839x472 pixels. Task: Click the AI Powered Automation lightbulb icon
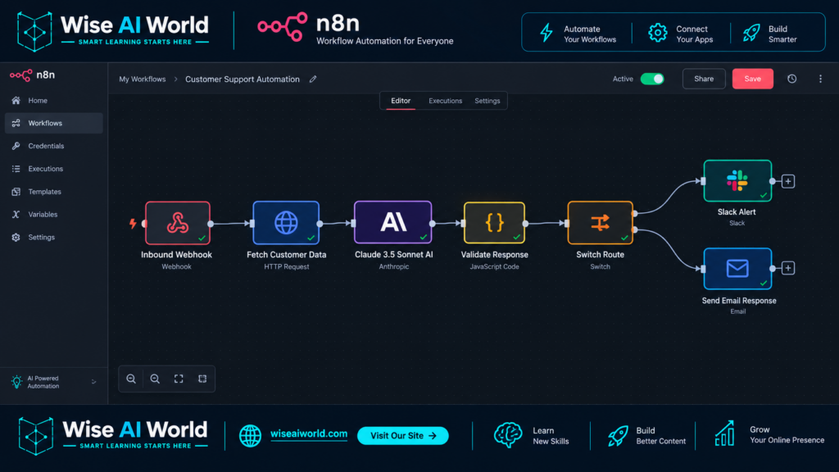coord(16,382)
